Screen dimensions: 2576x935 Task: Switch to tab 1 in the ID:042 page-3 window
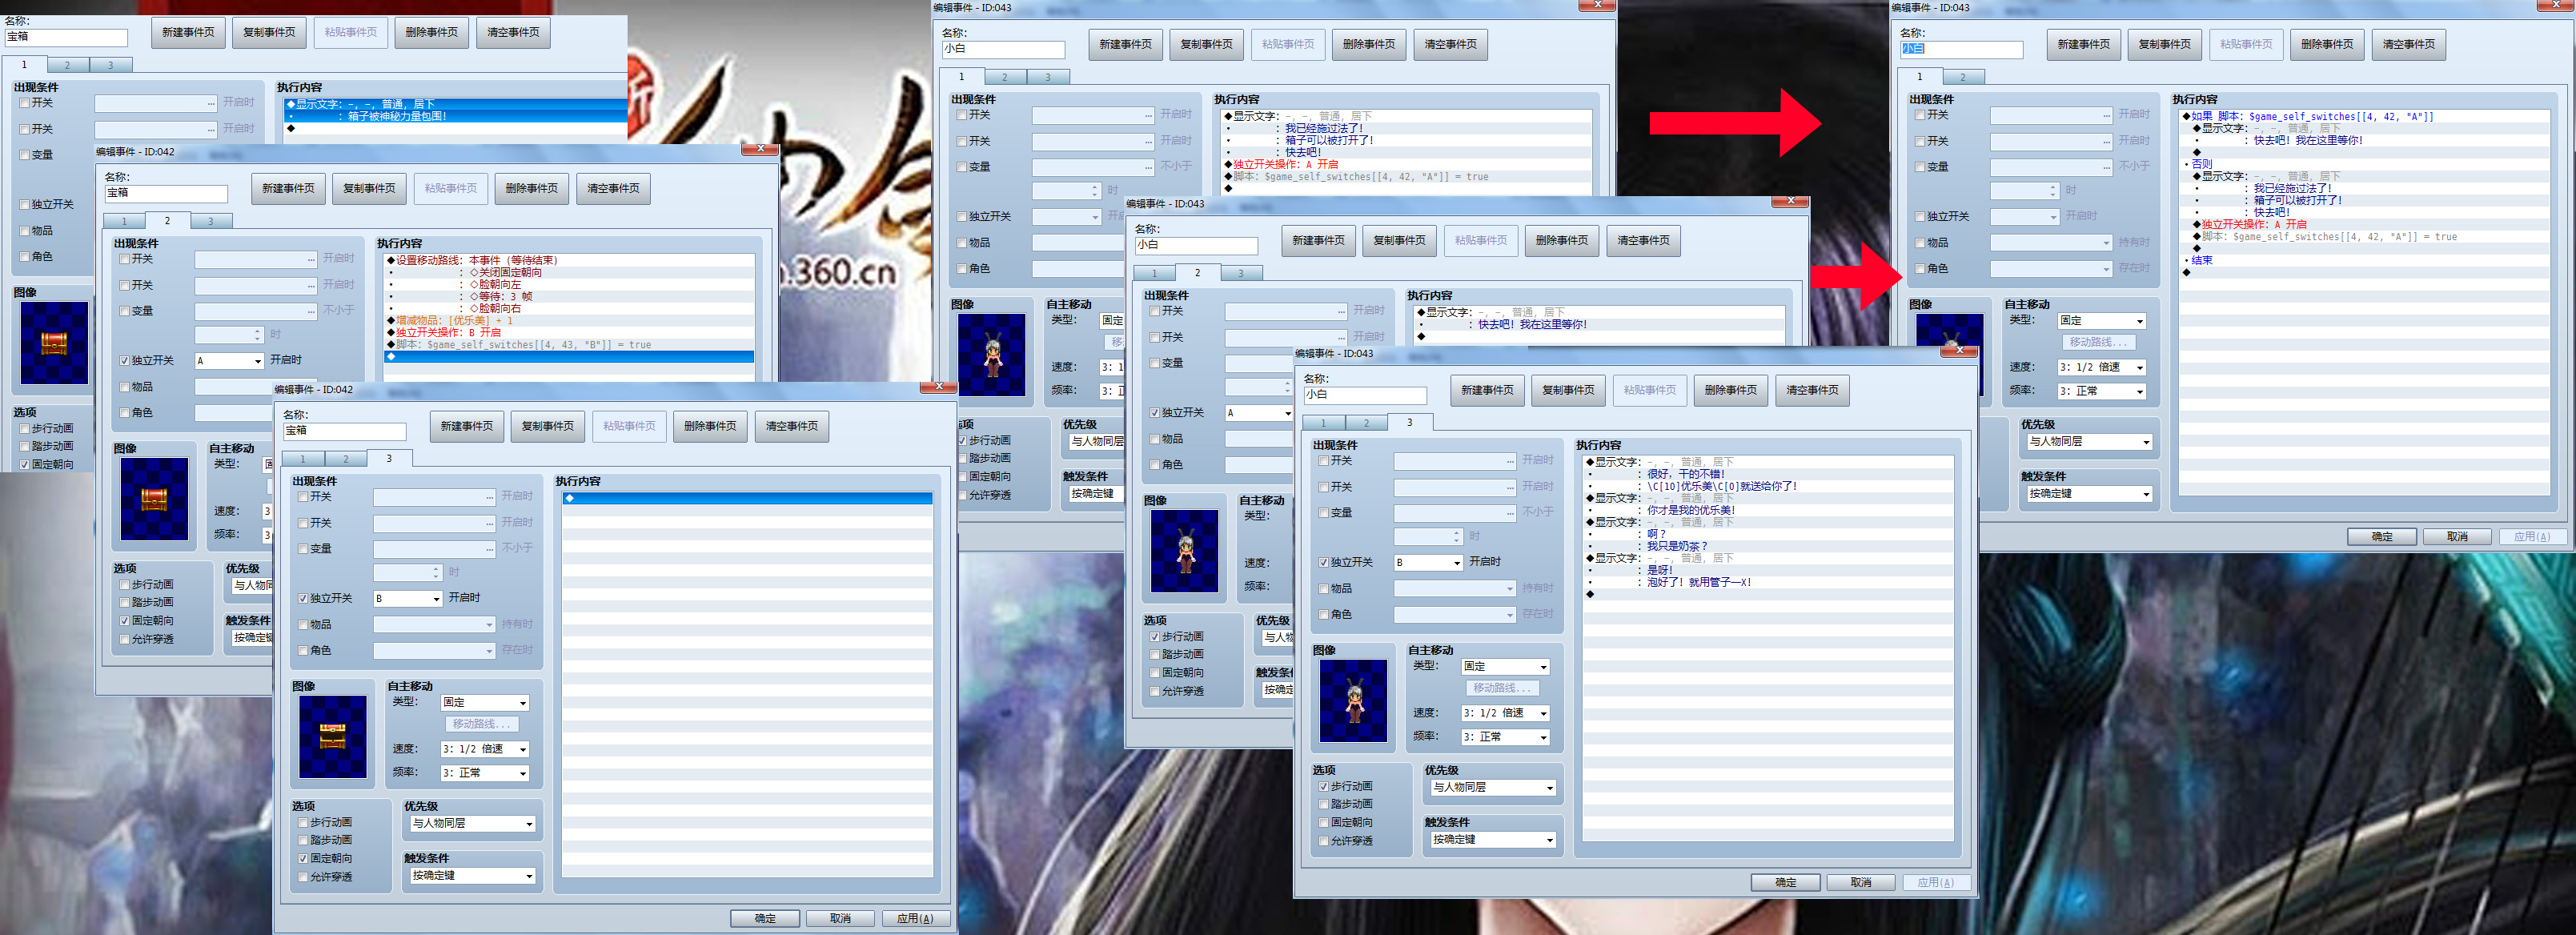(303, 459)
